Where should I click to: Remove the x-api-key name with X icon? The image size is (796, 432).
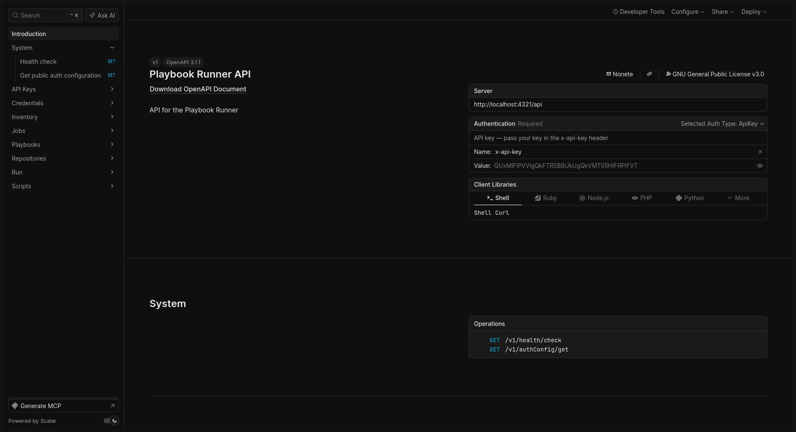(x=760, y=152)
